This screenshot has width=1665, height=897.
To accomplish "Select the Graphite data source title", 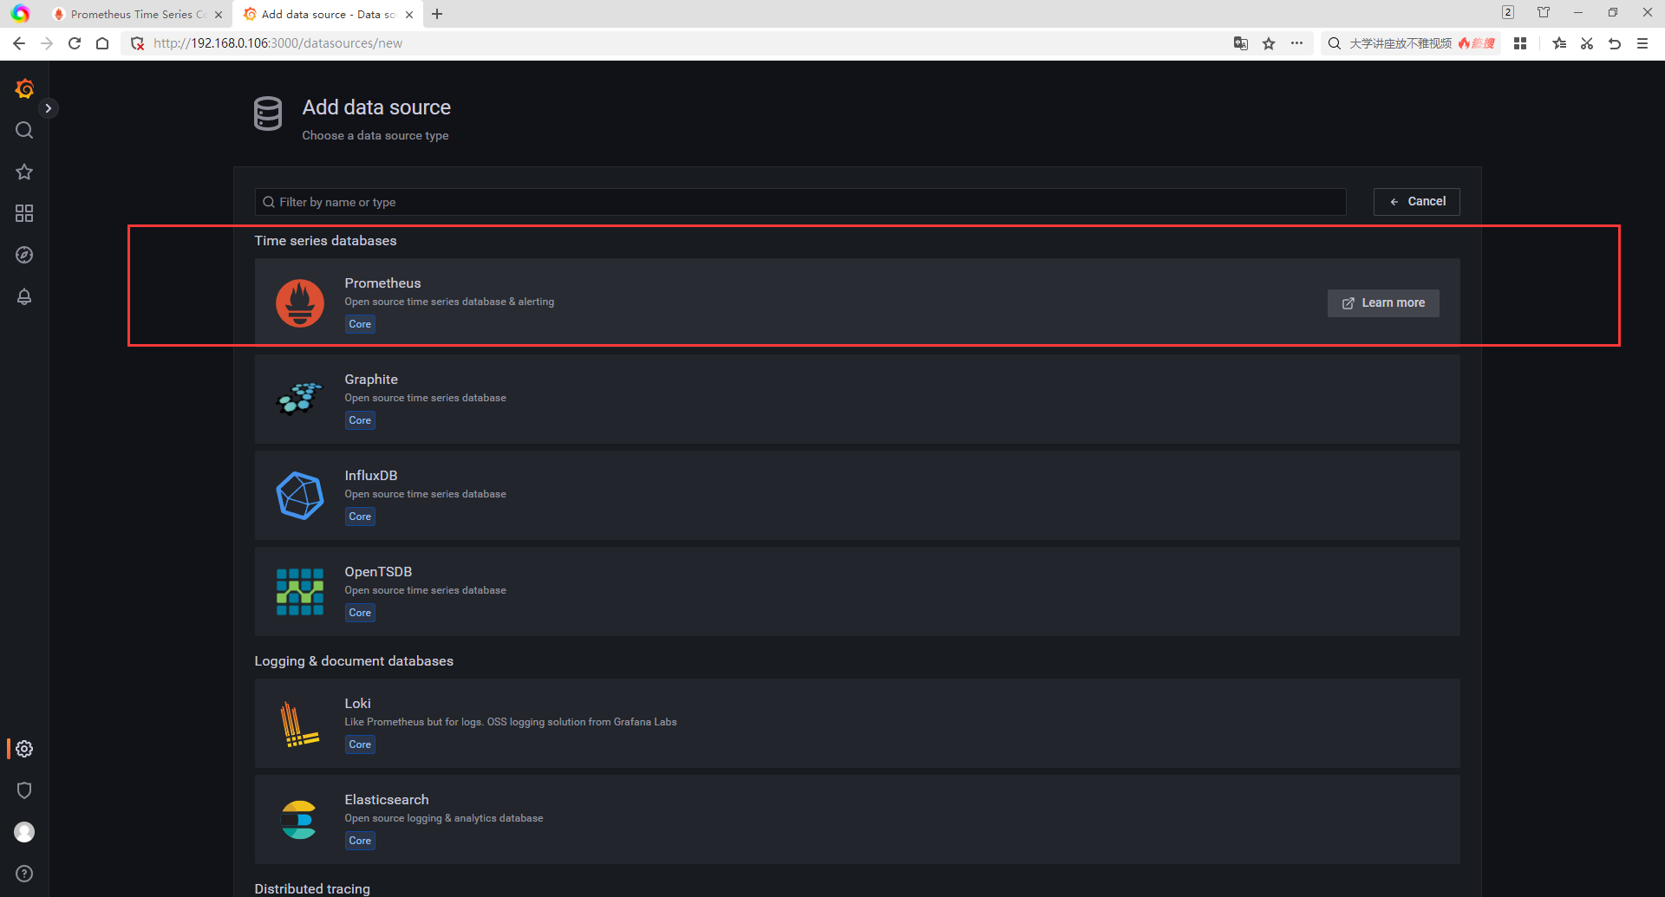I will pos(371,380).
